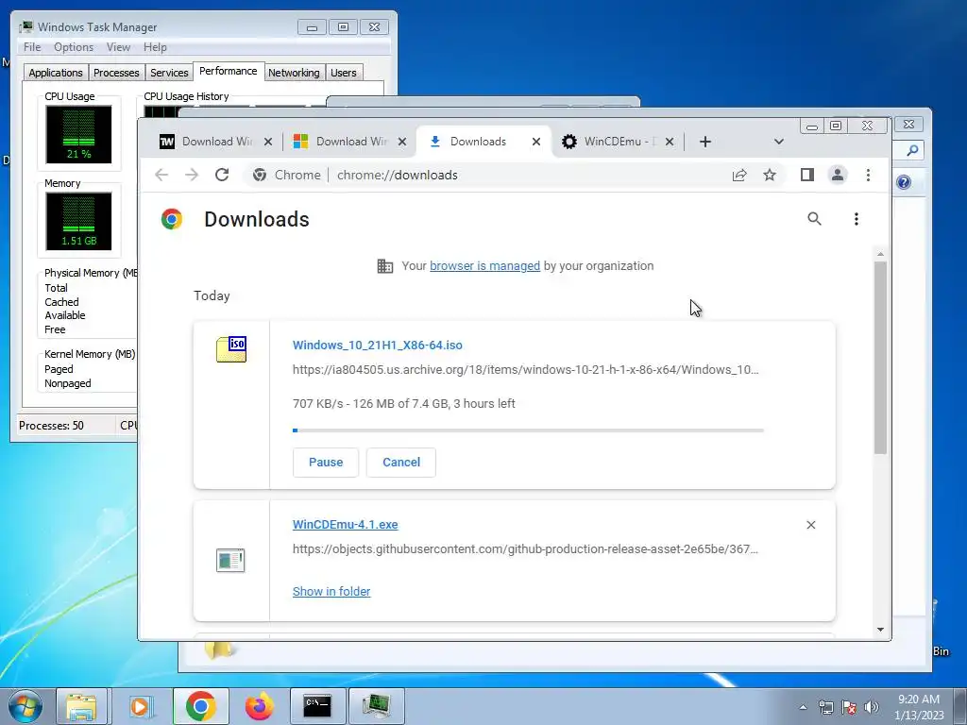Open Task Manager's View menu

[118, 47]
